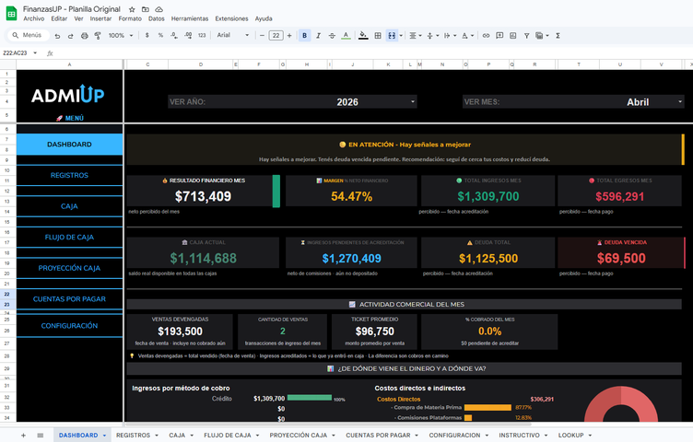Open the fill color picker
The width and height of the screenshot is (693, 442).
pos(363,35)
